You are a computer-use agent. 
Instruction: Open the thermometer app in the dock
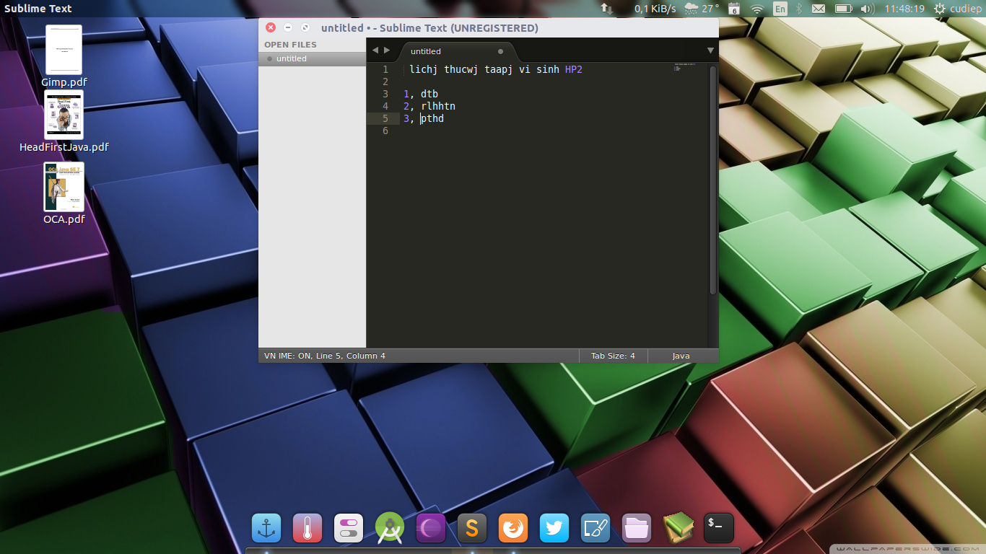[307, 529]
